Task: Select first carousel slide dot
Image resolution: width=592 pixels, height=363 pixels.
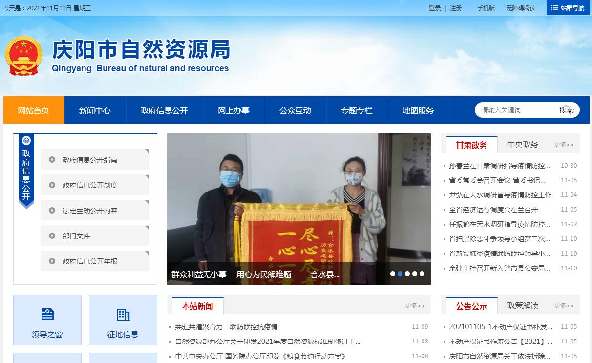Action: (393, 274)
